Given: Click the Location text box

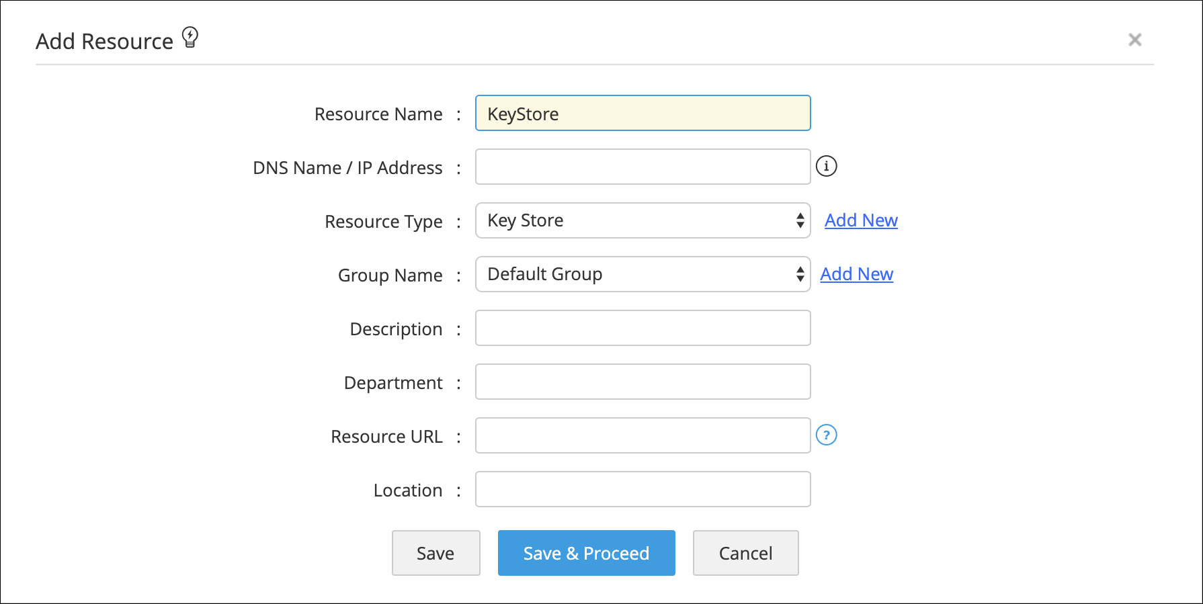Looking at the screenshot, I should click(642, 489).
